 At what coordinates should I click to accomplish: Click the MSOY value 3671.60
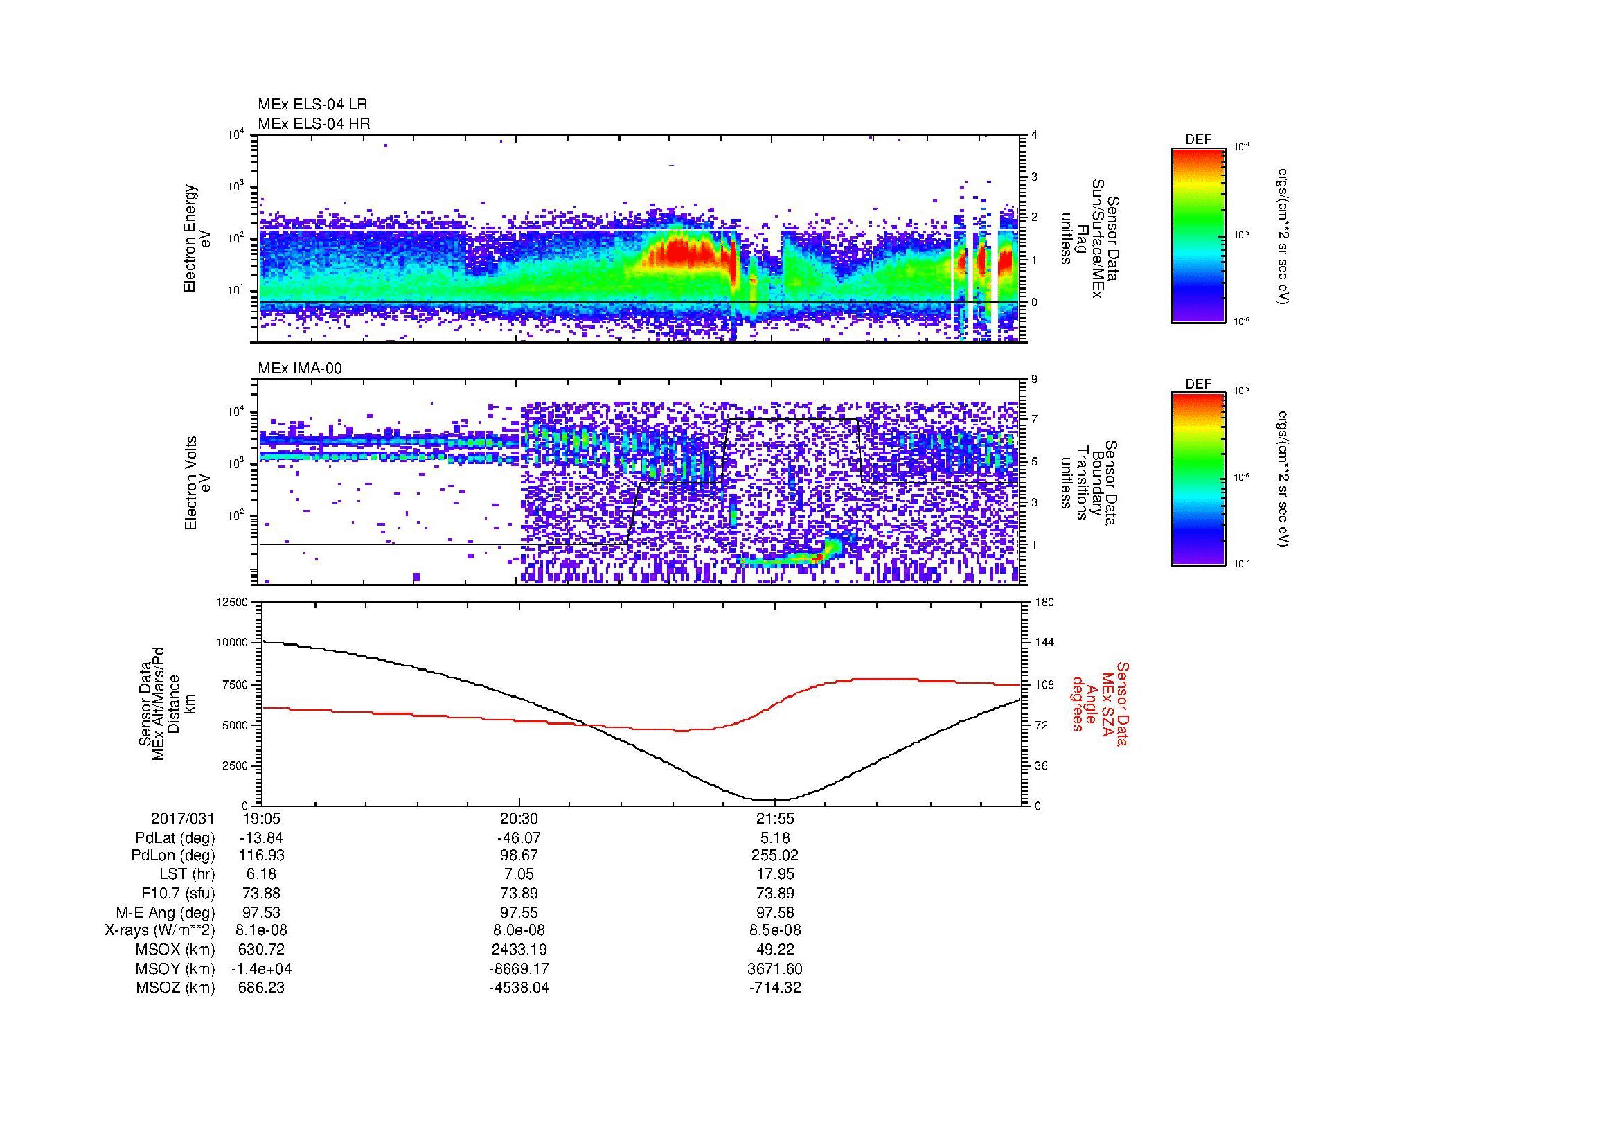tap(776, 968)
